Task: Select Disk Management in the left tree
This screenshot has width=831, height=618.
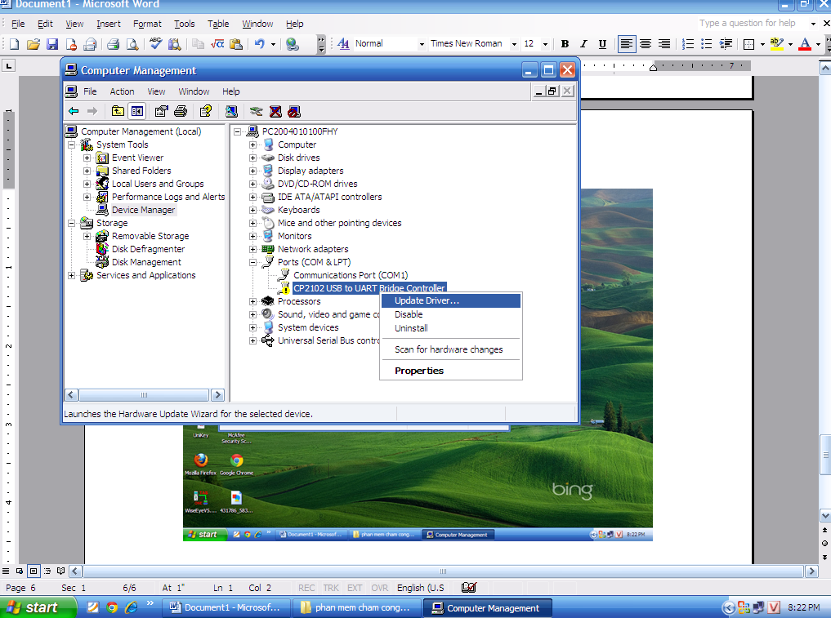Action: click(146, 262)
